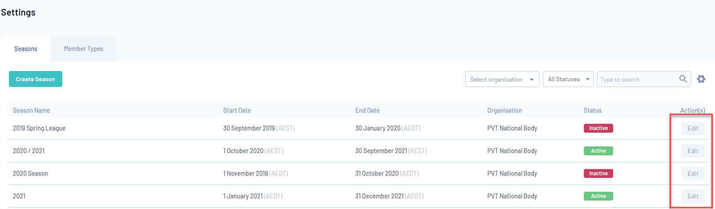The image size is (715, 209).
Task: Sort by Start Date column header
Action: (237, 110)
